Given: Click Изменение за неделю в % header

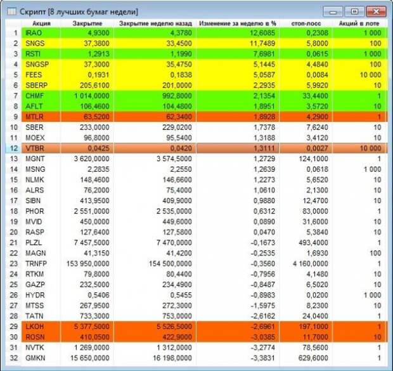Looking at the screenshot, I should [238, 23].
